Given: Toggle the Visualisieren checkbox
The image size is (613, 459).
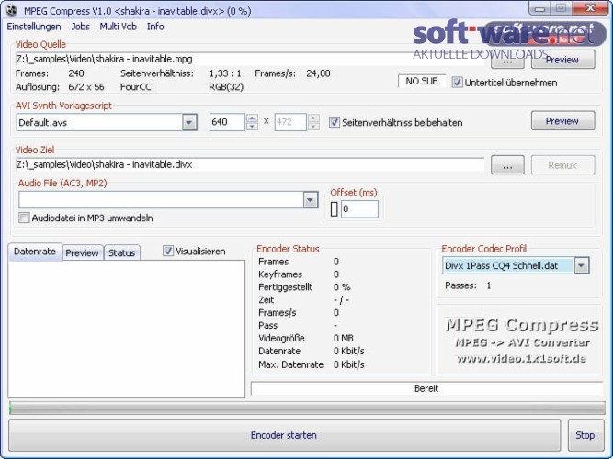Looking at the screenshot, I should (168, 251).
